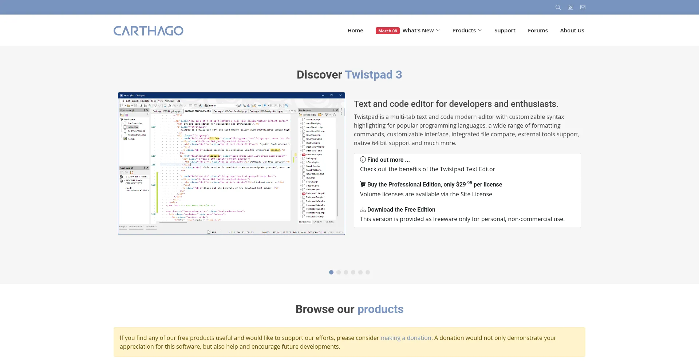Open the Twistpad editor screenshot thumbnail
Image resolution: width=699 pixels, height=361 pixels.
[x=232, y=163]
